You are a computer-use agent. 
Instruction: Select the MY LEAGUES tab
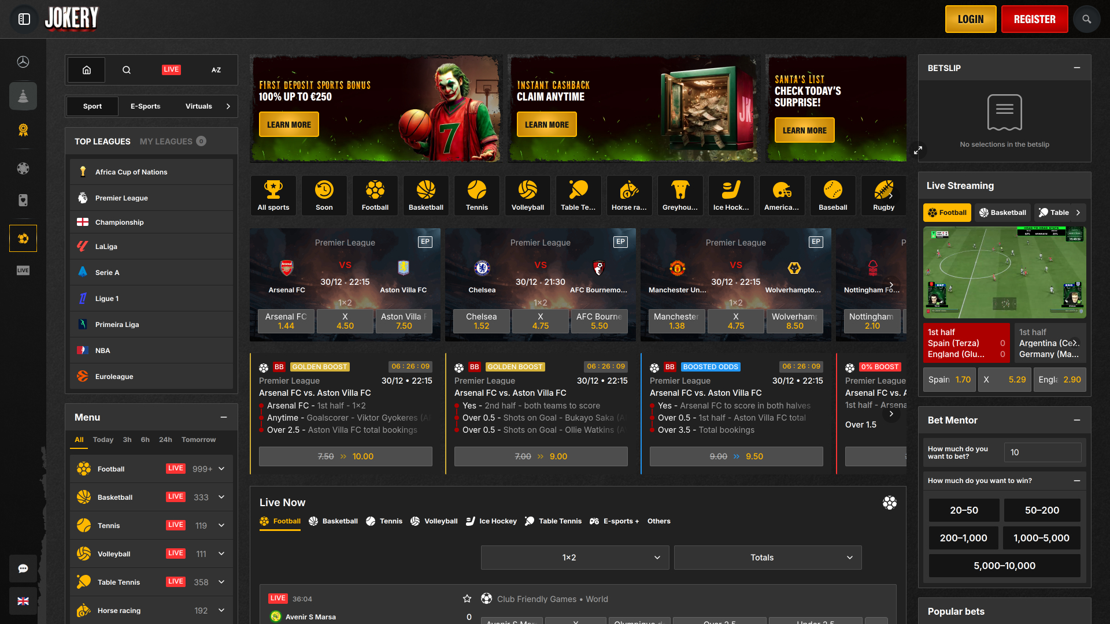166,141
